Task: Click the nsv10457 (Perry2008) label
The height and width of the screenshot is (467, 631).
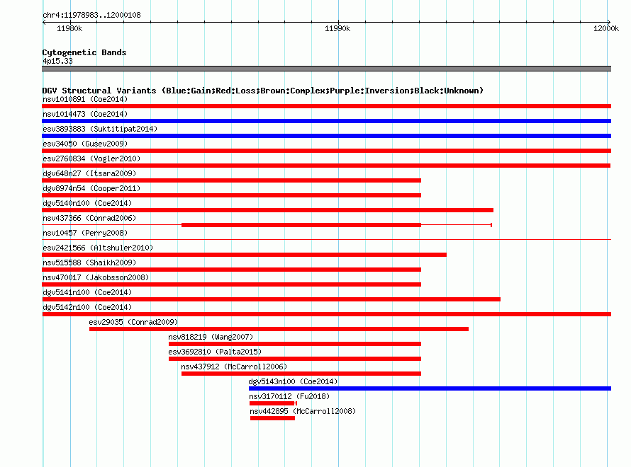Action: pos(85,233)
